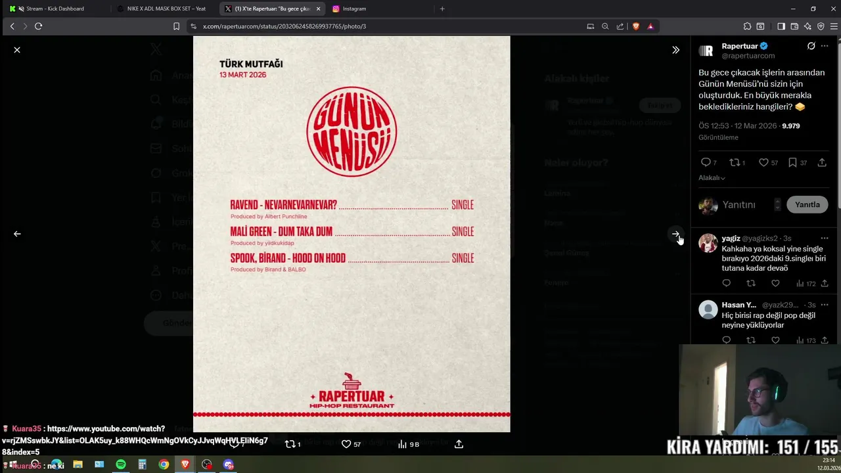Close the photo viewer with the X
Screen dimensions: 841x473
(17, 50)
